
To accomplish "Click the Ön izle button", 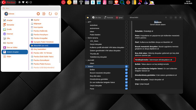I will coord(97,18).
